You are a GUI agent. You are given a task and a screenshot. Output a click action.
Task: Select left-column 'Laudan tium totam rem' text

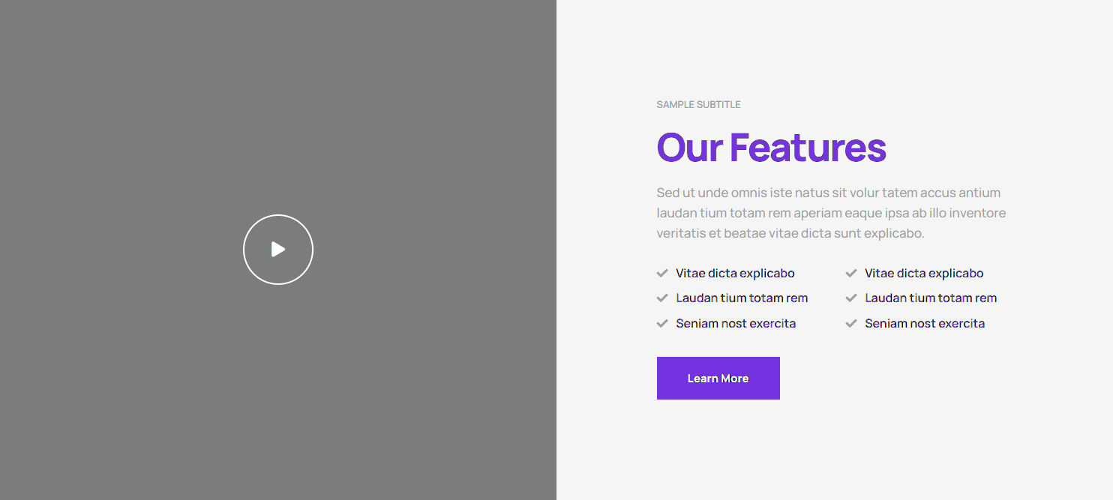tap(742, 298)
